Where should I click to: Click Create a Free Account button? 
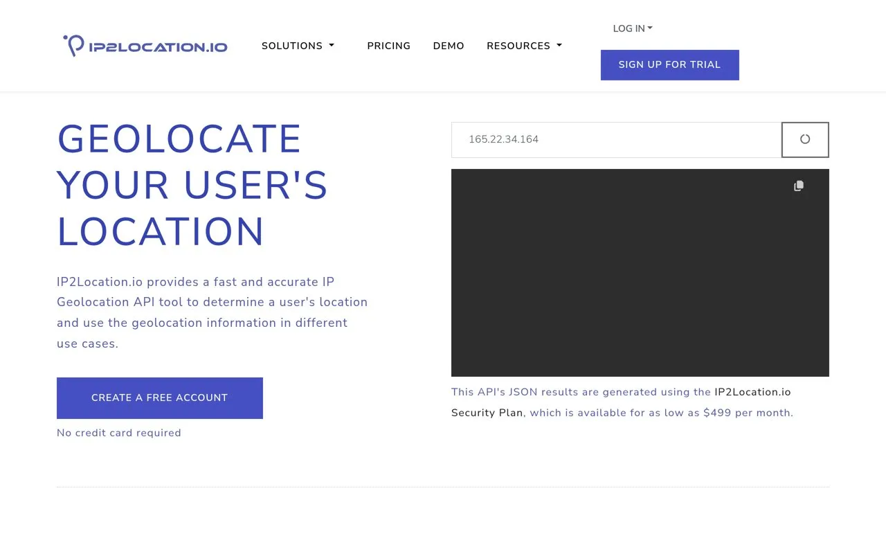(x=160, y=398)
